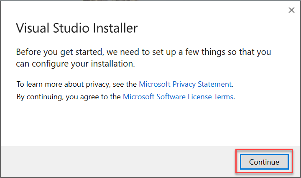Read the license terms via the blue link
Image resolution: width=301 pixels, height=178 pixels.
179,97
